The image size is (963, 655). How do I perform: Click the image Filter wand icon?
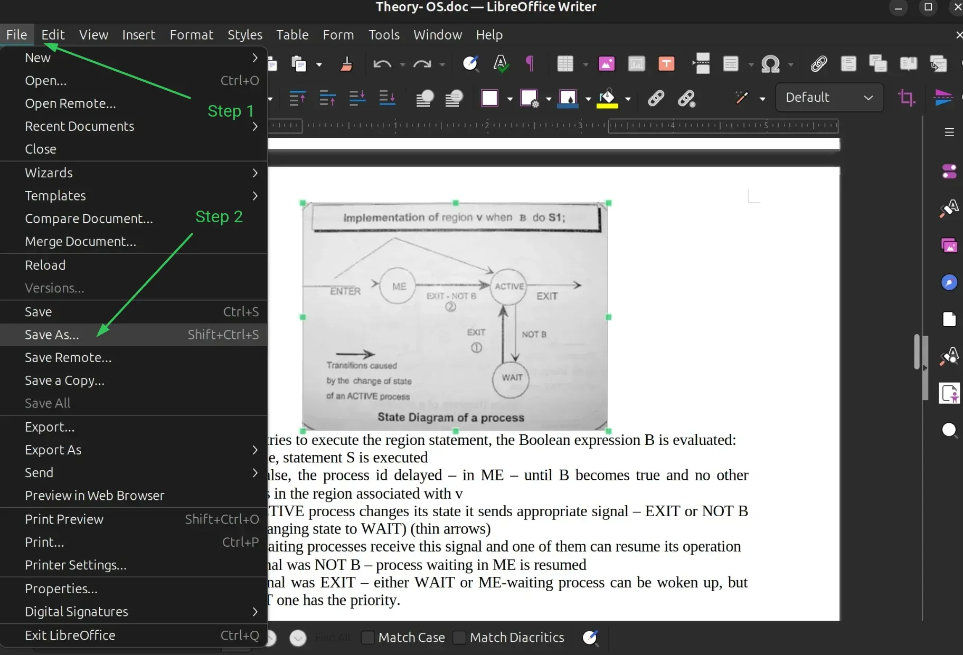point(741,98)
